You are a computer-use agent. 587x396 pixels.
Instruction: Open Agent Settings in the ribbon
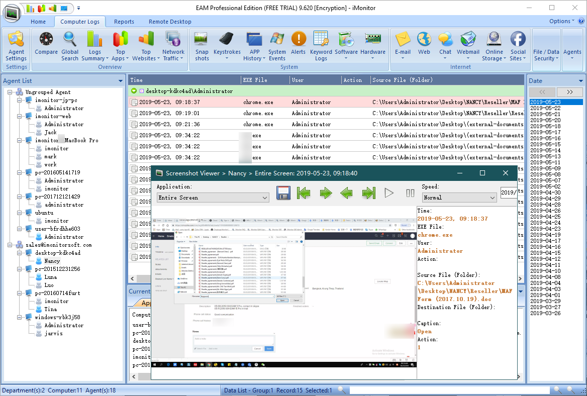pyautogui.click(x=16, y=45)
